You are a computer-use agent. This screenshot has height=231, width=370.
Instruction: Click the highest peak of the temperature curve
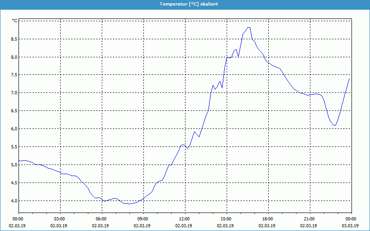pyautogui.click(x=249, y=27)
